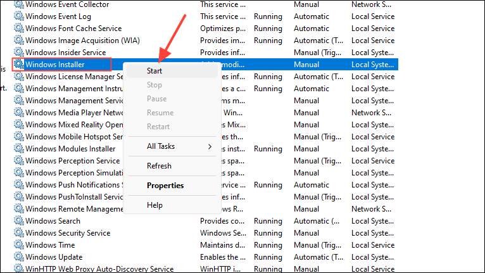Click the gear icon beside Windows Management Instrumentation
Image resolution: width=485 pixels, height=273 pixels.
coord(19,89)
